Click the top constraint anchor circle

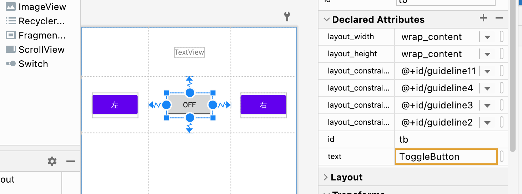point(190,93)
